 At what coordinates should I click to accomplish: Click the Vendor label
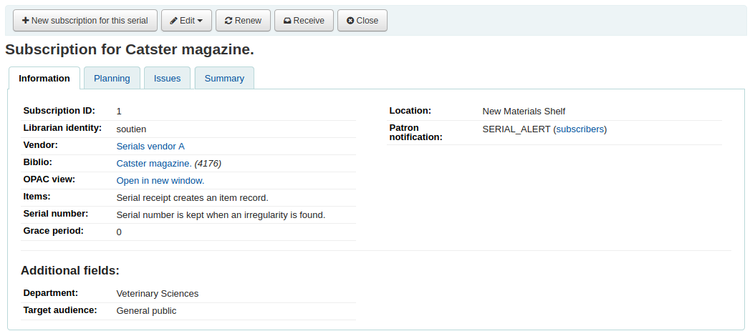pyautogui.click(x=41, y=145)
